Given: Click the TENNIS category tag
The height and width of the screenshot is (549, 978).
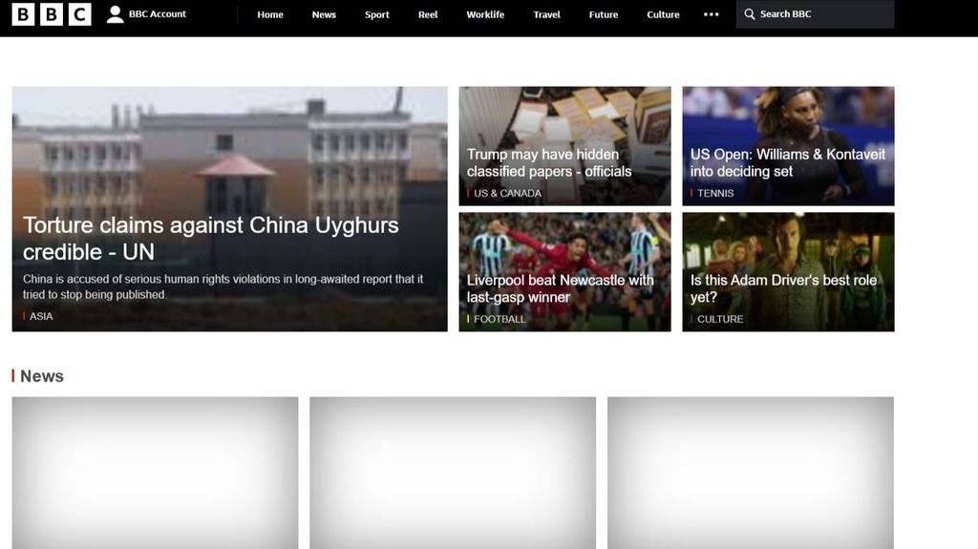Looking at the screenshot, I should (x=714, y=194).
